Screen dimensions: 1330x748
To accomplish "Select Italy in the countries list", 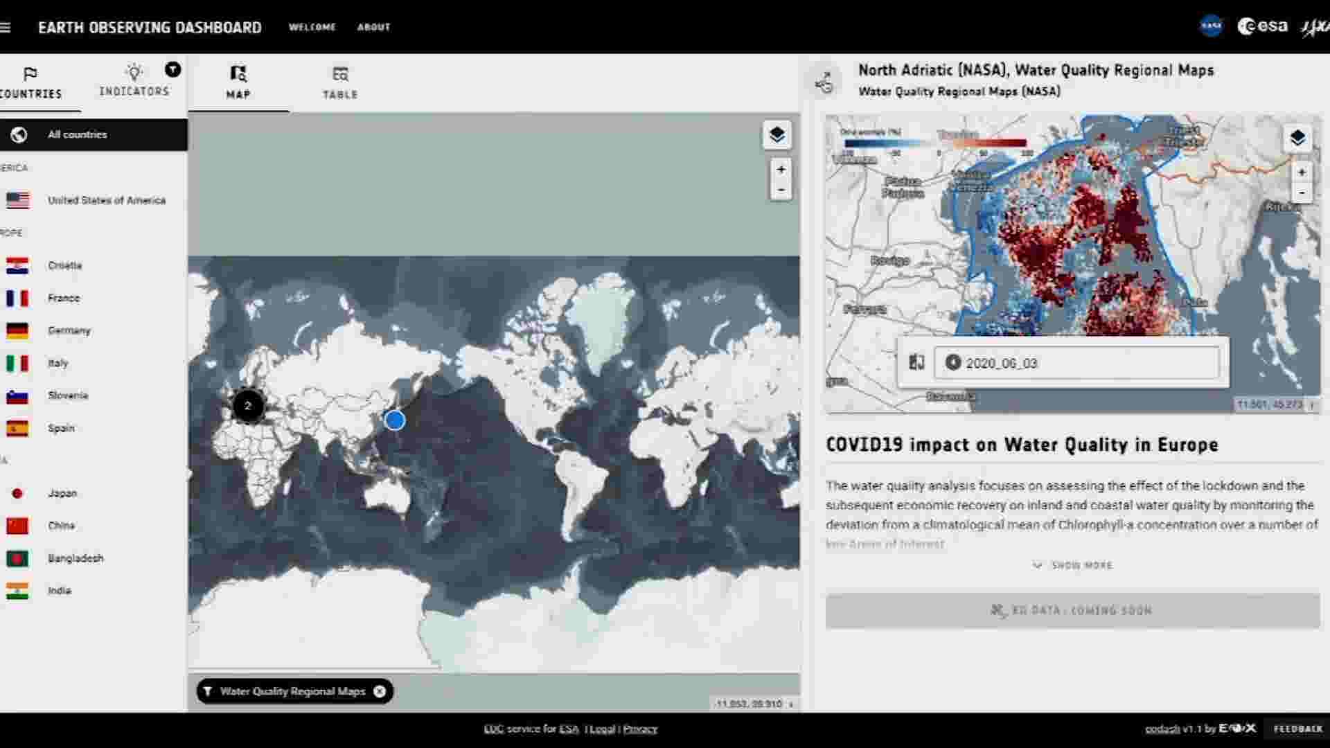I will pos(57,363).
